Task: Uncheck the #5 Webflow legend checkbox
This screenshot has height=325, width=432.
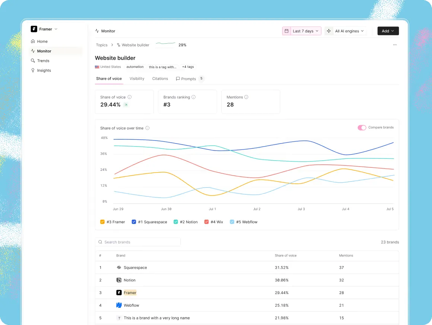Action: (232, 222)
